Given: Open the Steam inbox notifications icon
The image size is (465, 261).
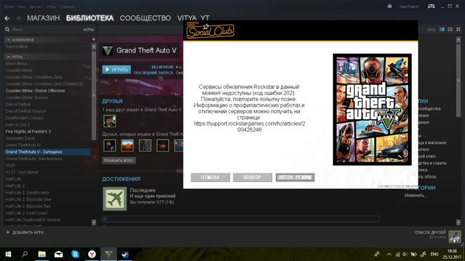Looking at the screenshot, I should point(389,6).
